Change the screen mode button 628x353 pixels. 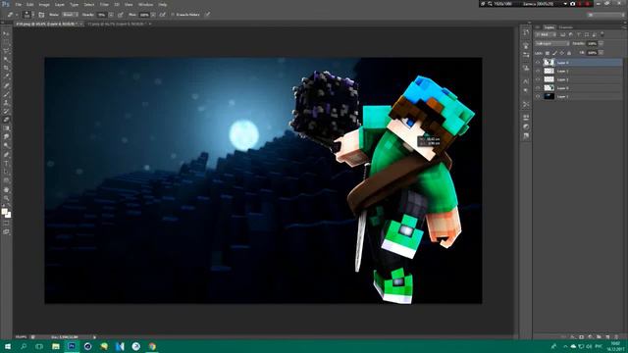[7, 231]
